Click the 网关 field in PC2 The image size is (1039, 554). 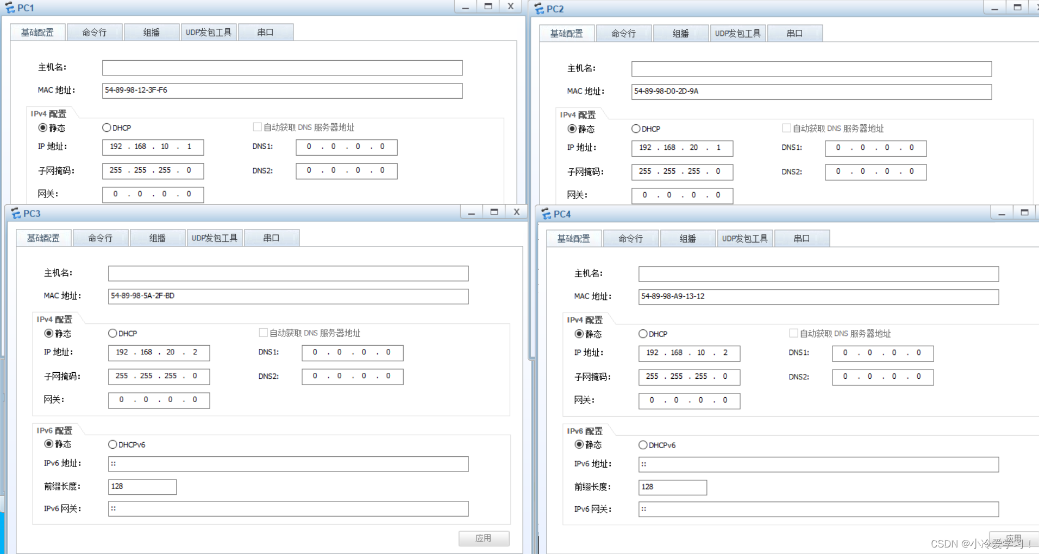(683, 195)
